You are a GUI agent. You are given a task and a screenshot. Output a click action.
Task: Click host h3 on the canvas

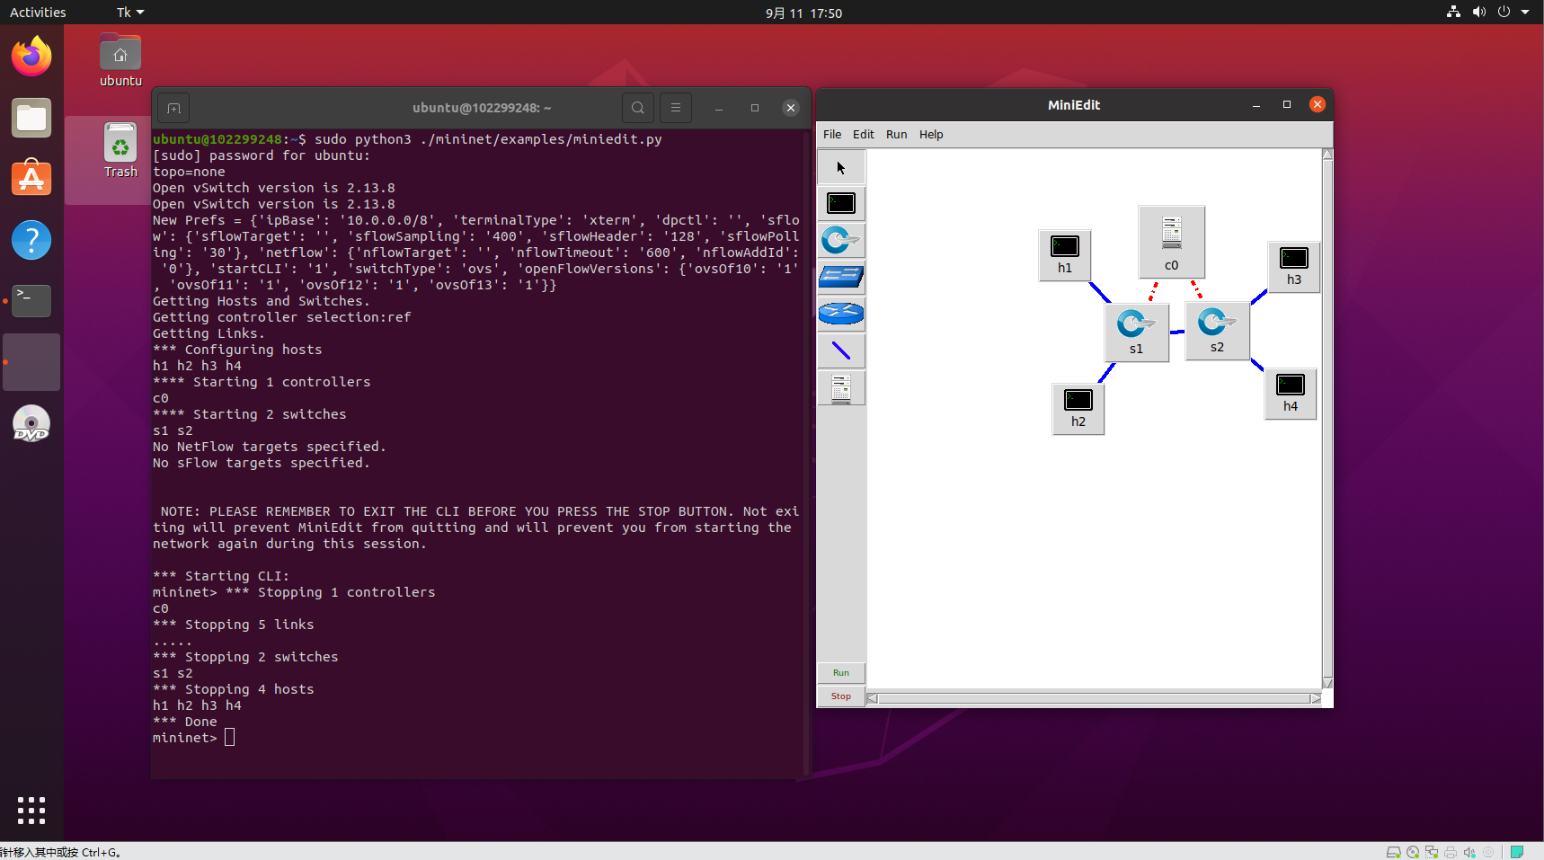pyautogui.click(x=1294, y=267)
